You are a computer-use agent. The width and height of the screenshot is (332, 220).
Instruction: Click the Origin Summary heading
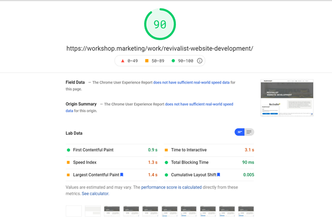pyautogui.click(x=81, y=104)
